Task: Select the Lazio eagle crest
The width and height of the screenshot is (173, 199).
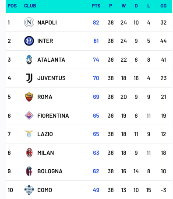Action: pyautogui.click(x=29, y=134)
